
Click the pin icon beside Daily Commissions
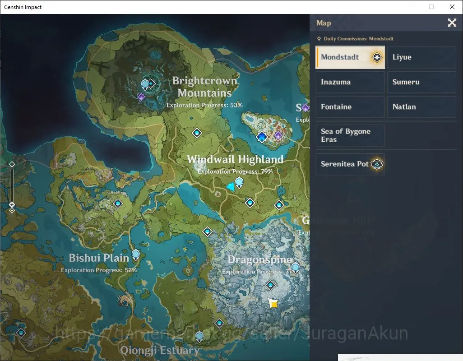[319, 39]
